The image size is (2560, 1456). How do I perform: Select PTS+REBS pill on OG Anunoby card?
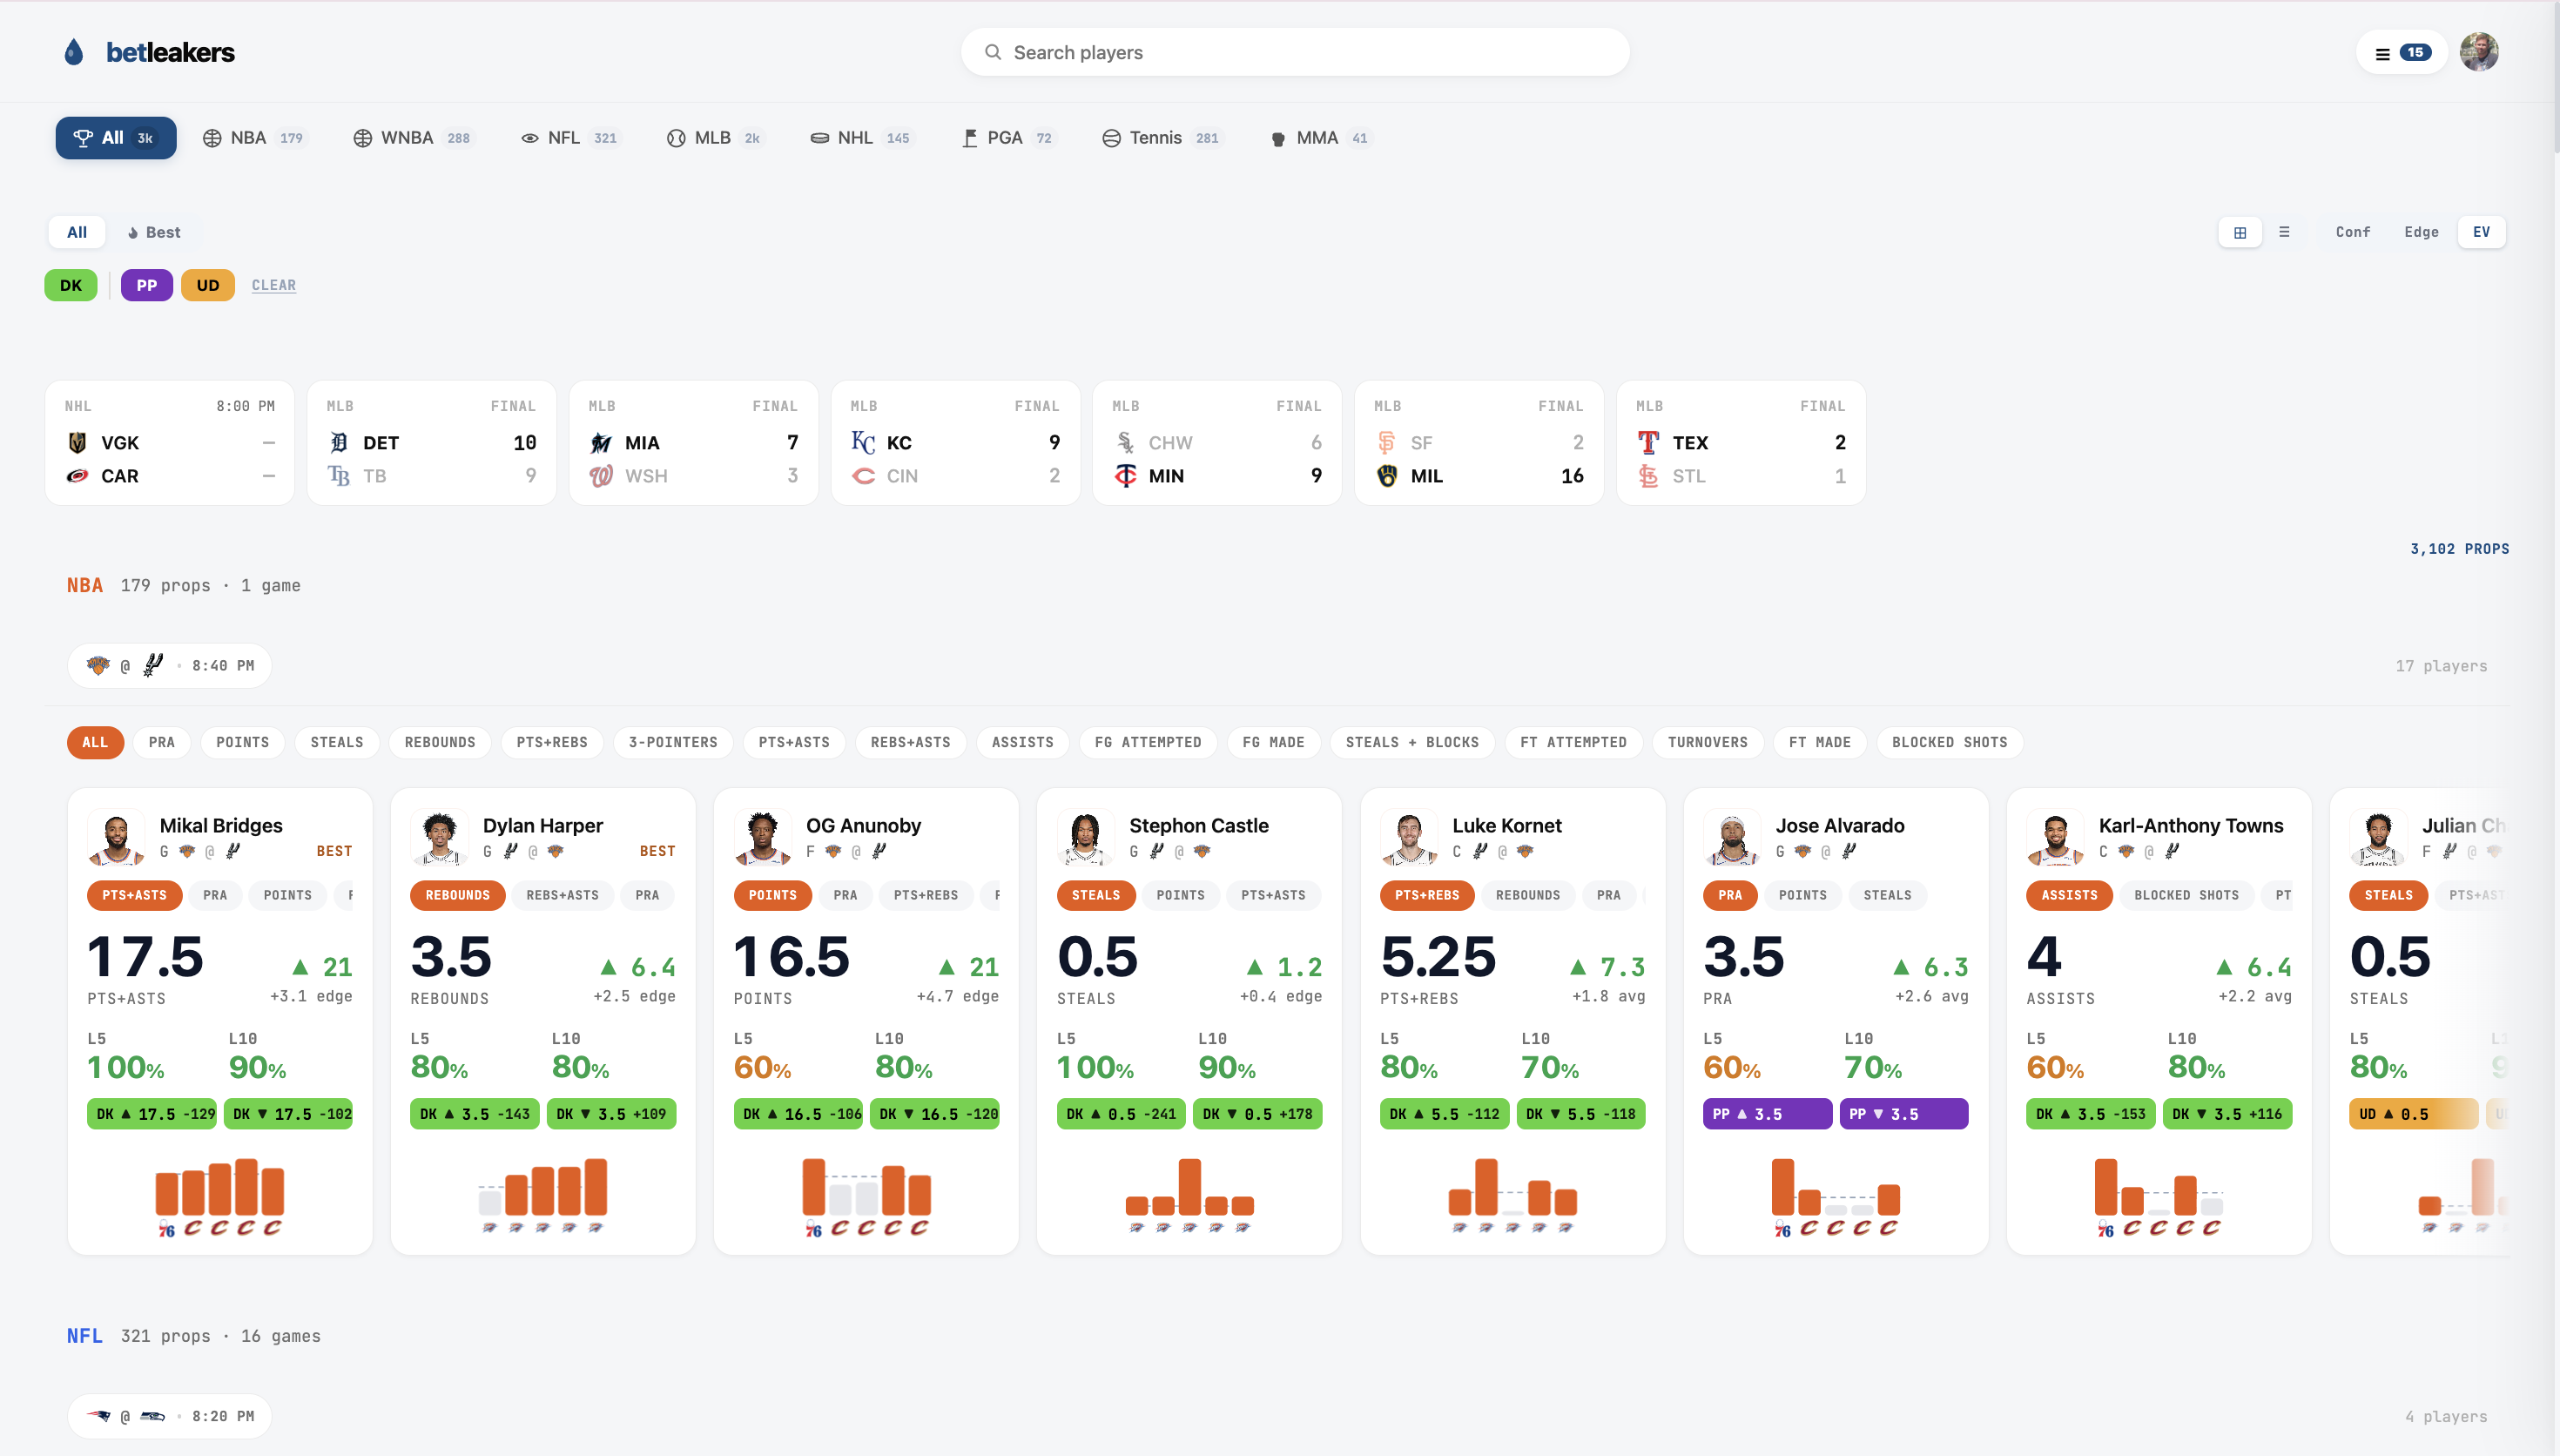point(926,895)
